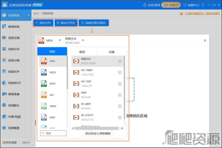Open 视频转GIF in the sidebar
The image size is (222, 148).
click(16, 83)
